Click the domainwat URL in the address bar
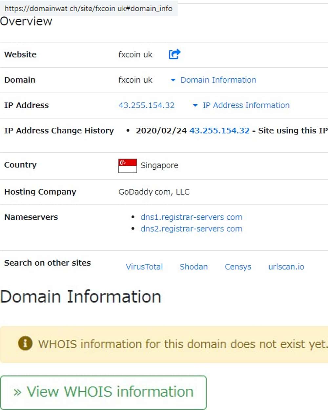Viewport: 328px width, 410px height. click(88, 9)
